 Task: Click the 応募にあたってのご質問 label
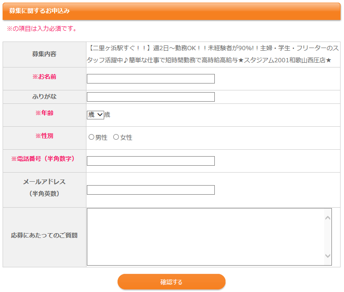45,235
